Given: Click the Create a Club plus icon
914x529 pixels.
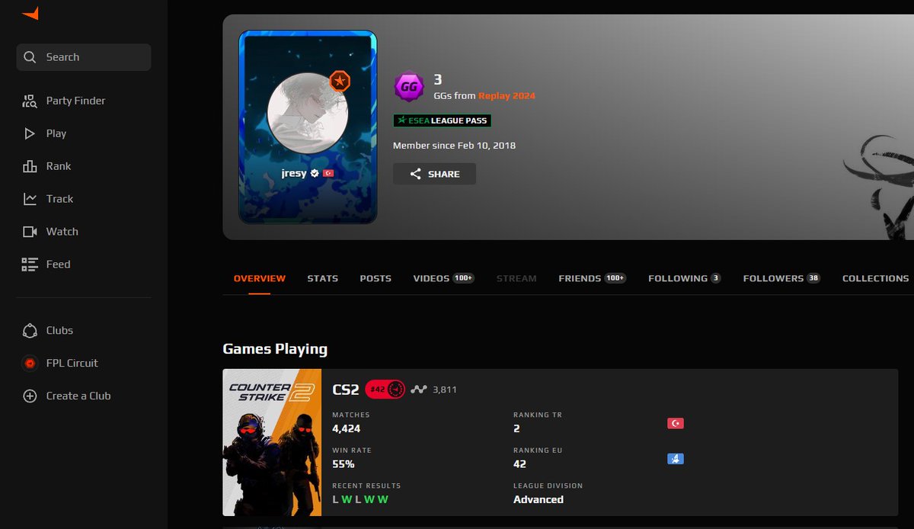Looking at the screenshot, I should [x=30, y=396].
